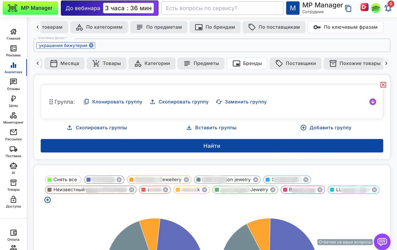
Task: Open the Реклама sidebar section
Action: pos(13,51)
